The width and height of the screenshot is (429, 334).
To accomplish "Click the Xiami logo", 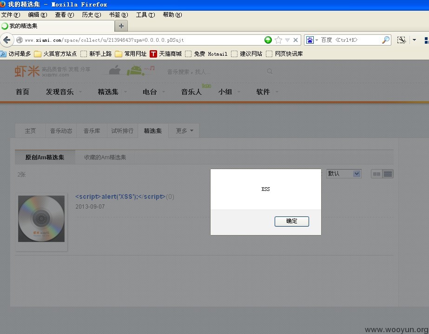I will (x=27, y=71).
